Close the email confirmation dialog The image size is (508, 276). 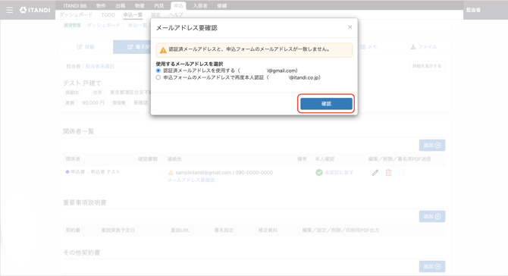point(350,27)
